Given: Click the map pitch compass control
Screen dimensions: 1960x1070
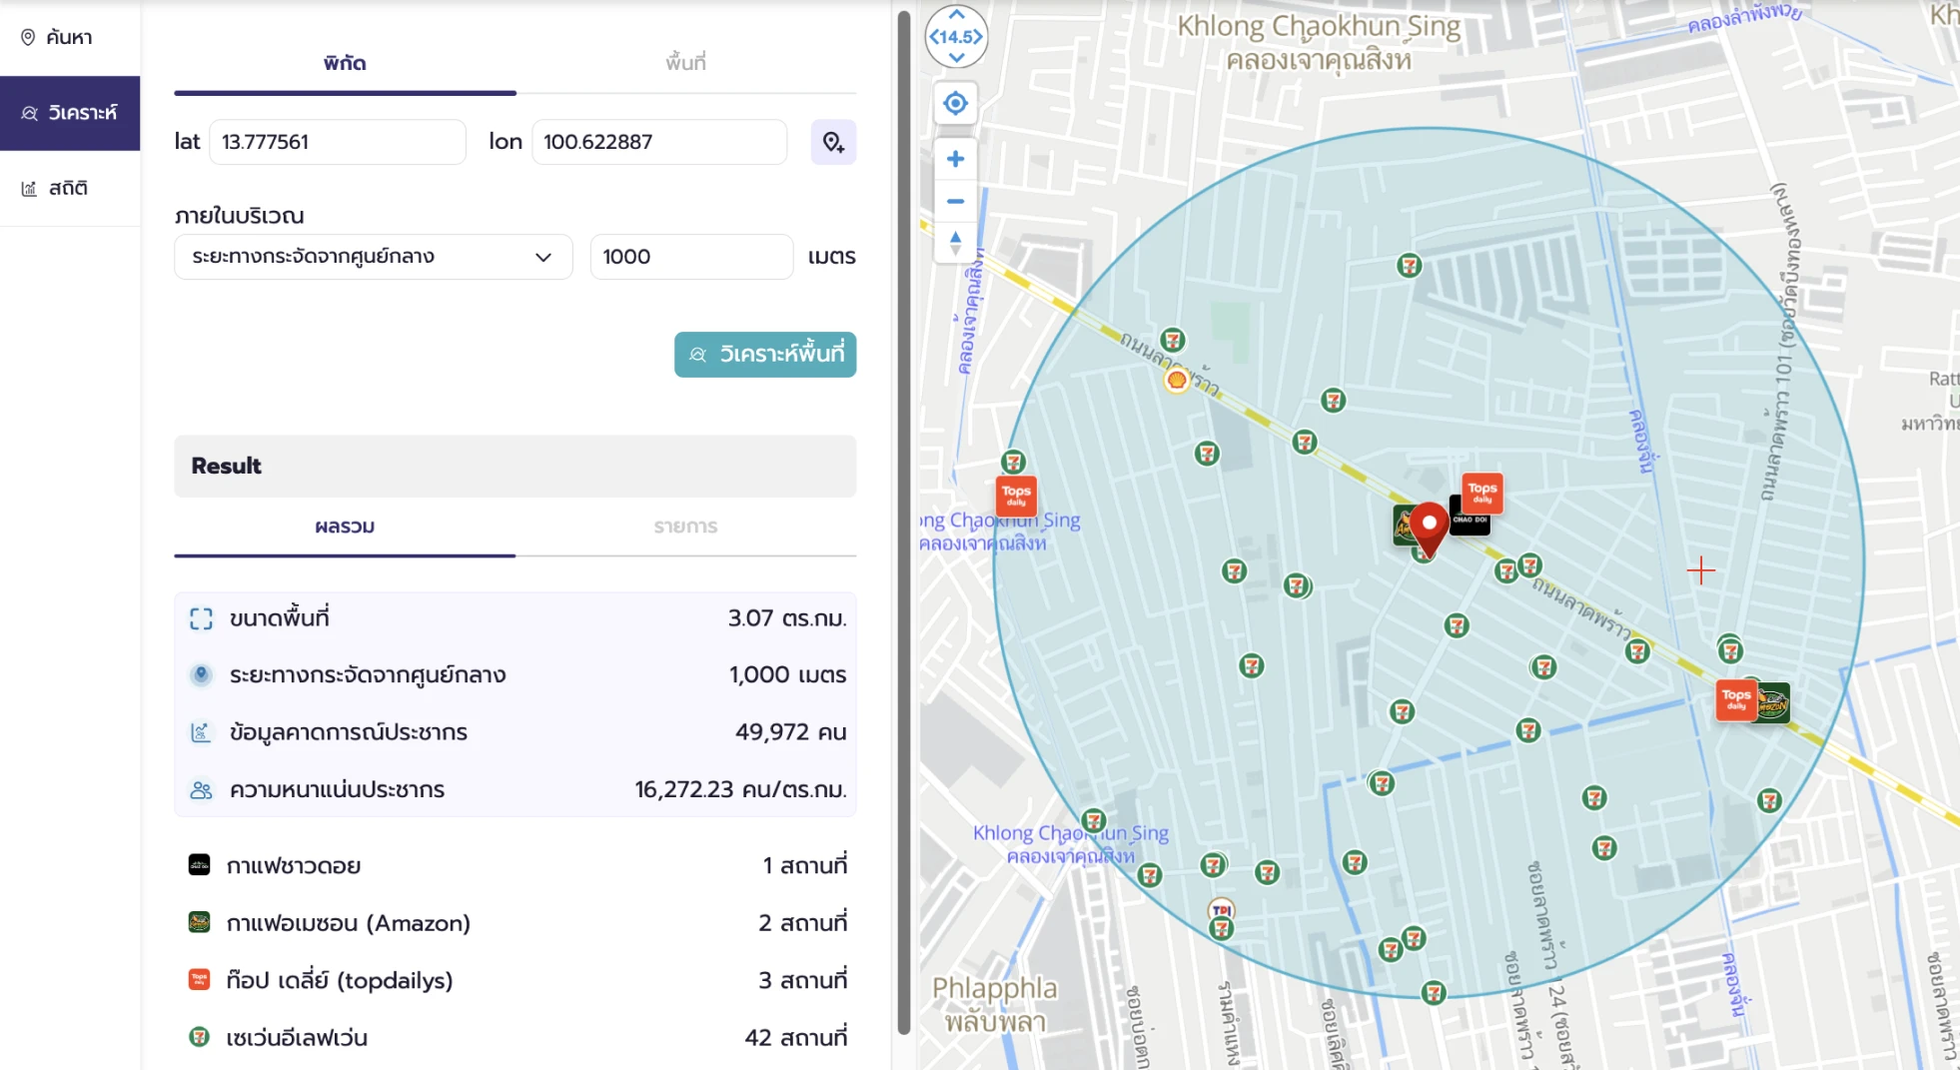Looking at the screenshot, I should point(956,37).
